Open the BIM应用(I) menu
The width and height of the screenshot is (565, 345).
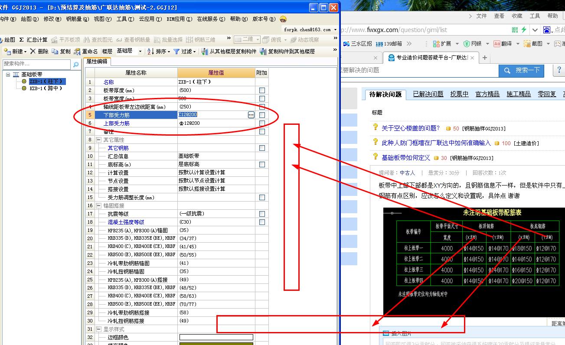180,19
